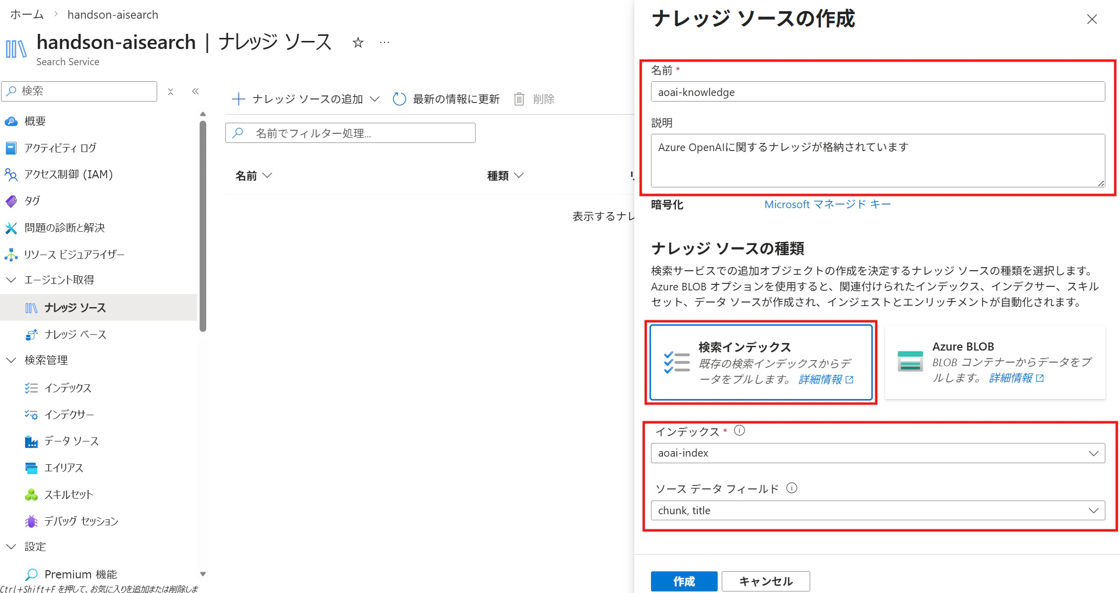Click the インデックス checklist icon

(x=31, y=388)
